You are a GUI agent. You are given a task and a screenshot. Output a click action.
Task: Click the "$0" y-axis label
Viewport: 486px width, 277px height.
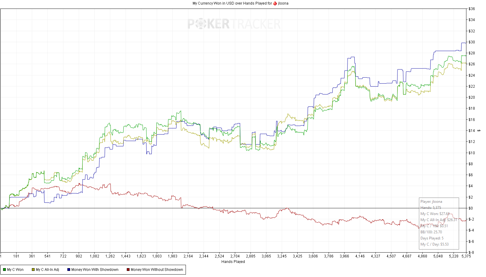(471, 208)
